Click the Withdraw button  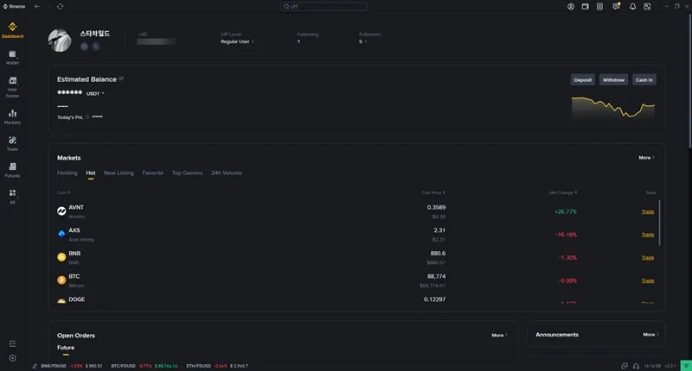pos(613,79)
